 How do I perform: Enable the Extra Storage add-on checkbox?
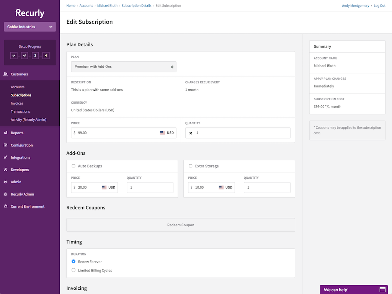tap(191, 166)
